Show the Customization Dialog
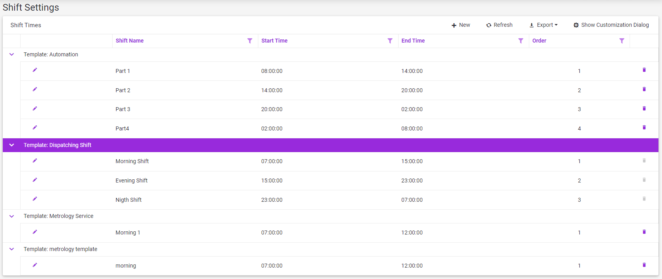The image size is (662, 279). 611,25
